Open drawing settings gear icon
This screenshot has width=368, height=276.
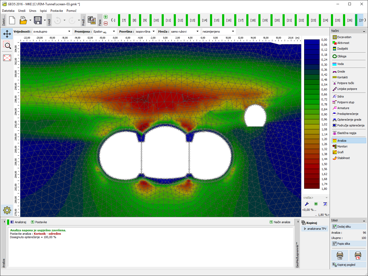[7, 210]
